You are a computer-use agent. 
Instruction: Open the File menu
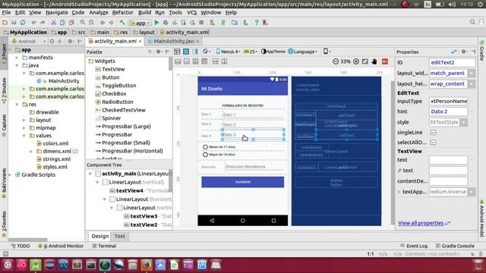click(x=6, y=12)
